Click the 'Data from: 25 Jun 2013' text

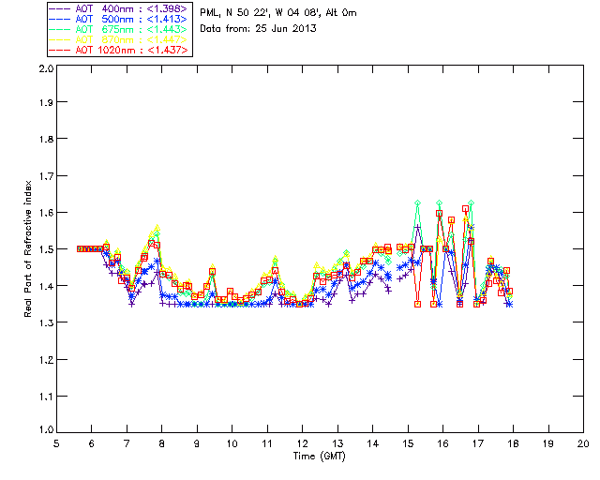[259, 29]
